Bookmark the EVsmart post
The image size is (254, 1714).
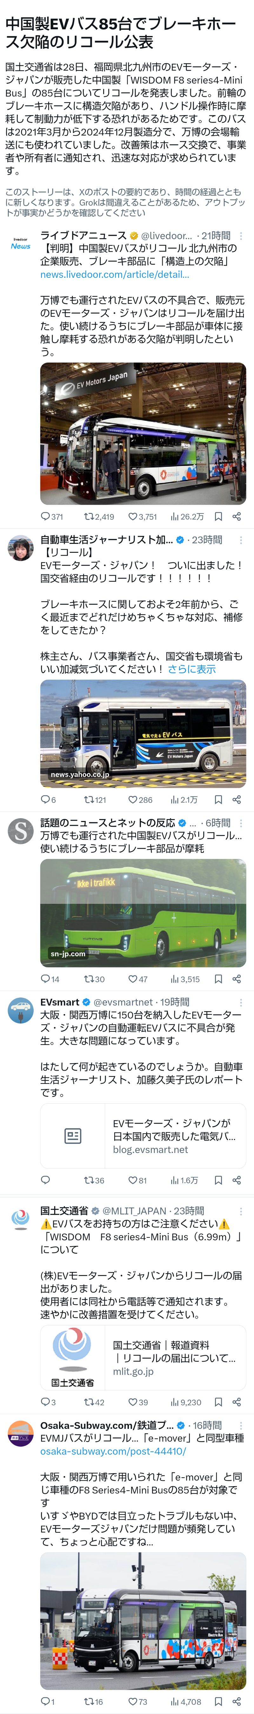click(x=218, y=1180)
